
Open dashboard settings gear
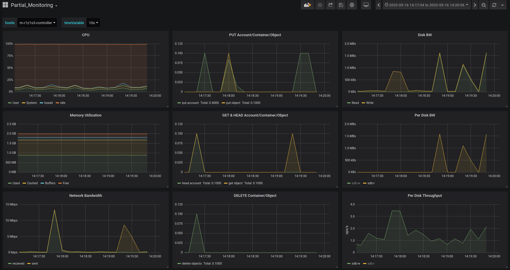point(352,5)
